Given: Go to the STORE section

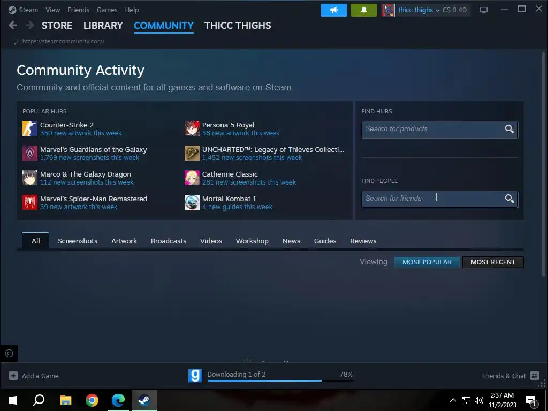Looking at the screenshot, I should [x=57, y=26].
